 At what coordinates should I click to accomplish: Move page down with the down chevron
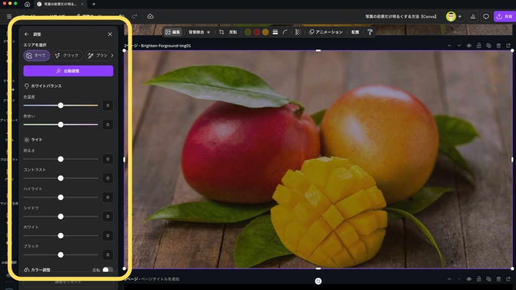[459, 46]
